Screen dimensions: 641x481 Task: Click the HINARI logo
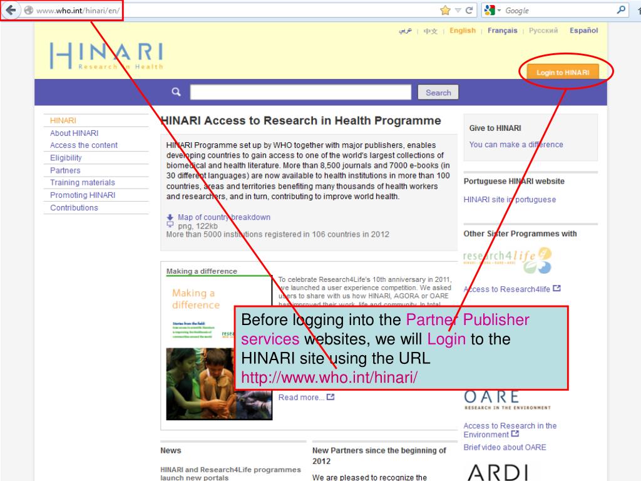point(106,56)
